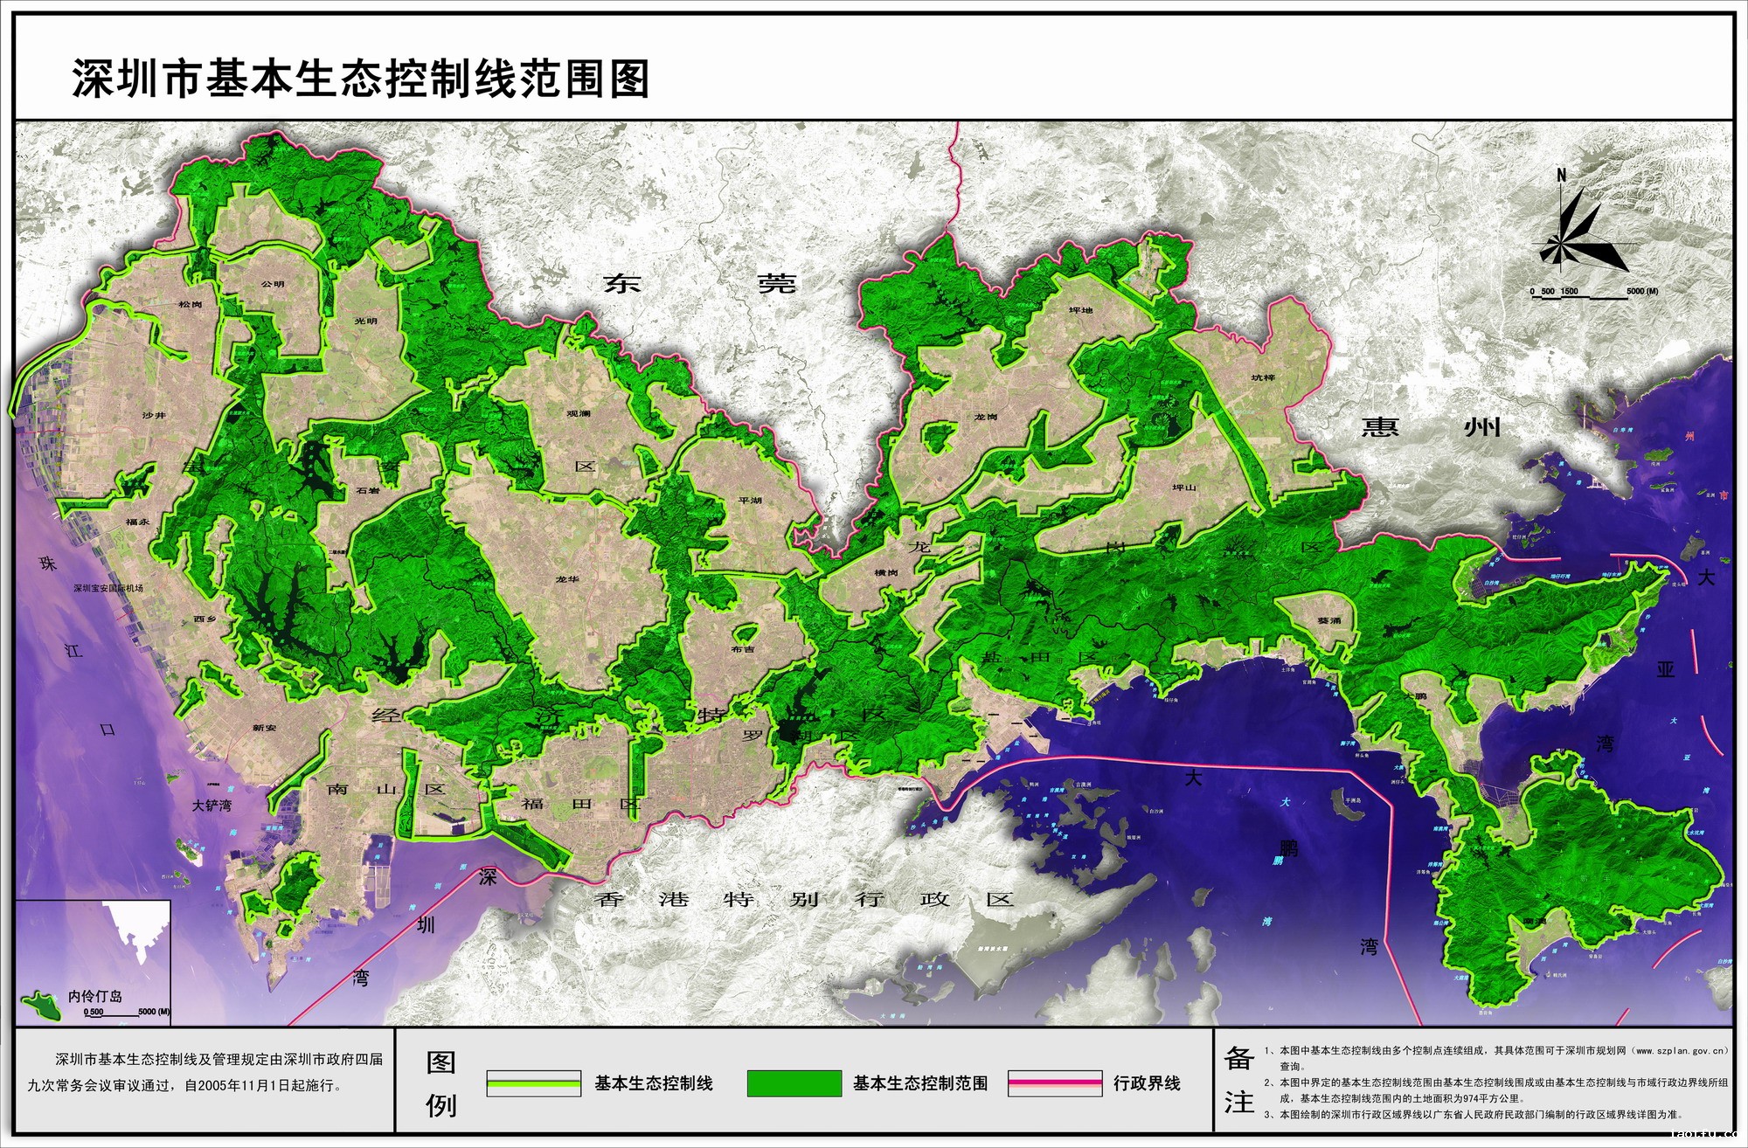This screenshot has height=1148, width=1748.
Task: Click the 龙华 town label
Action: pos(566,579)
